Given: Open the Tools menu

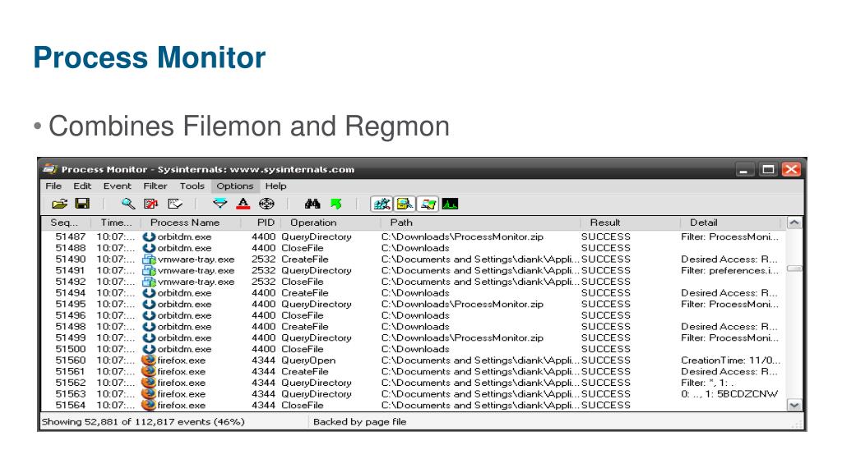Looking at the screenshot, I should pos(192,186).
